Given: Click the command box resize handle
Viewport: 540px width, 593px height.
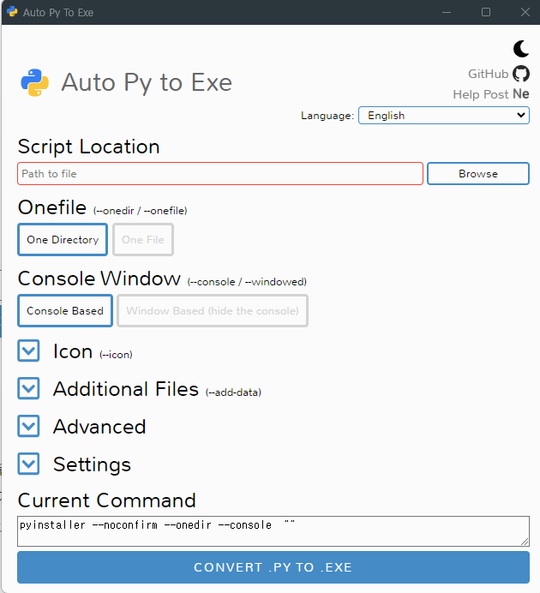Looking at the screenshot, I should pos(525,542).
